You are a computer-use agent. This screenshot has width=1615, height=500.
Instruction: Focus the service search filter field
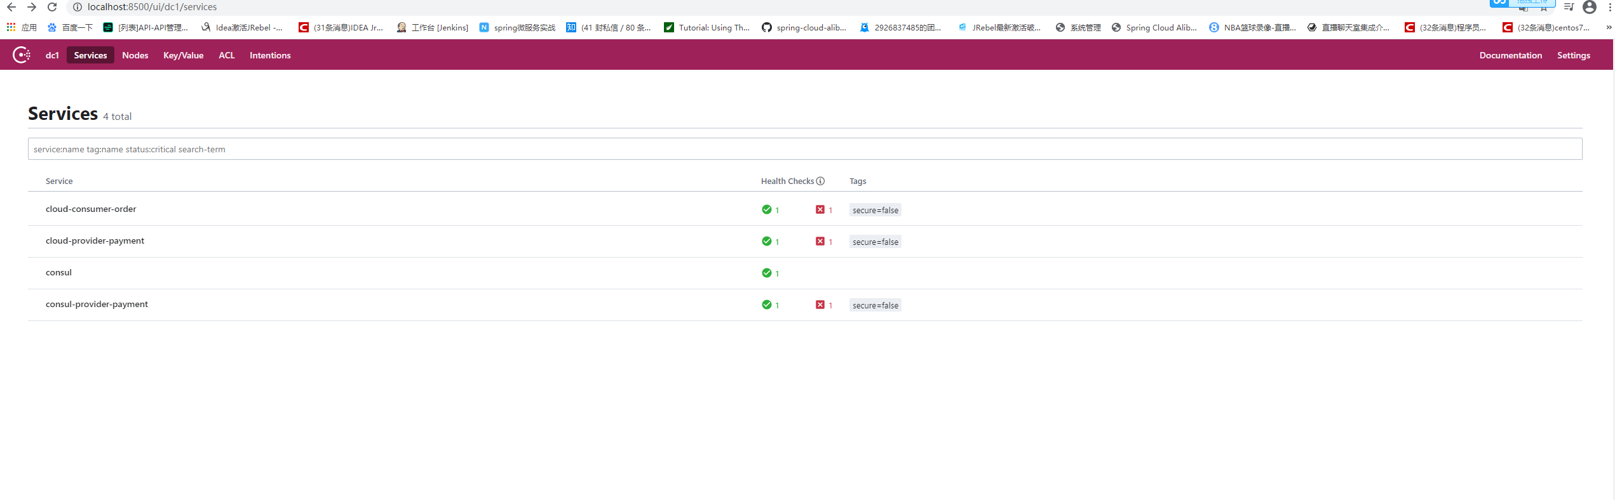click(805, 149)
